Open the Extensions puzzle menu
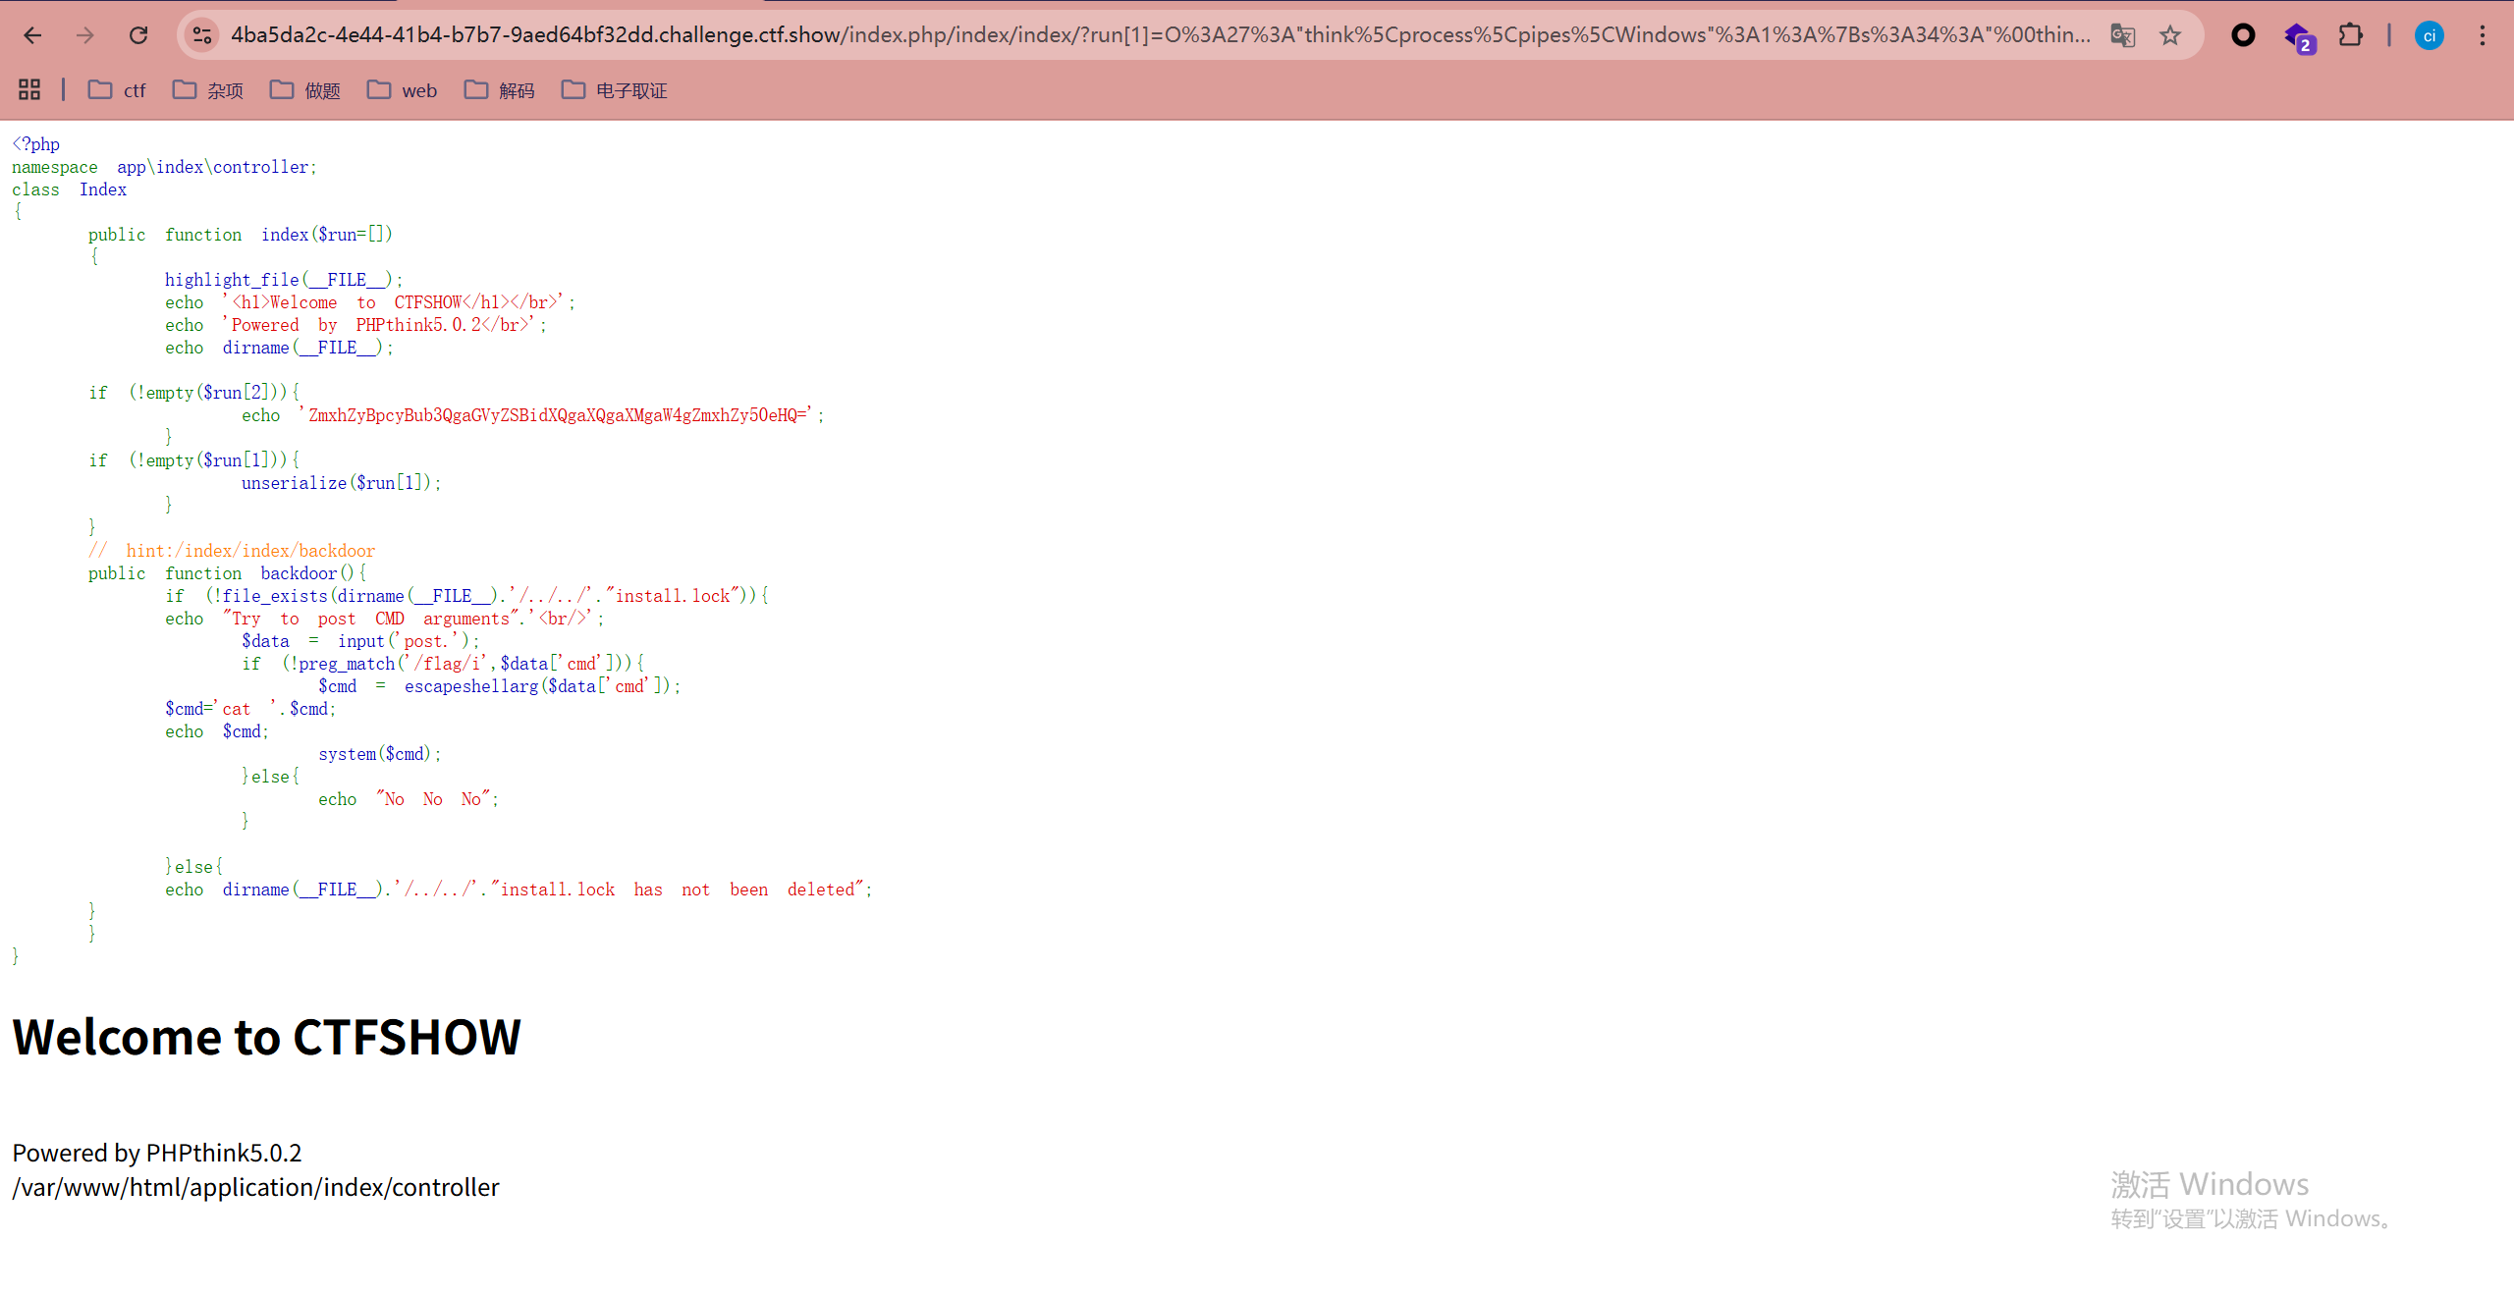The width and height of the screenshot is (2514, 1295). click(x=2350, y=35)
